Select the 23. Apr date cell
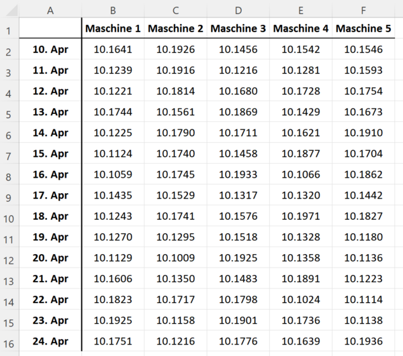This screenshot has width=403, height=356. click(50, 320)
